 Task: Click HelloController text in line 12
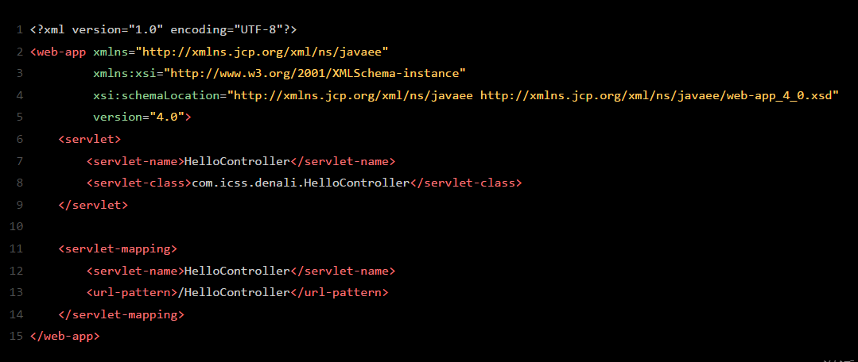(237, 271)
